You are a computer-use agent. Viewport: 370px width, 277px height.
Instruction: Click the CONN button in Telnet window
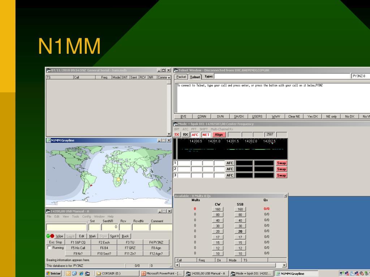(202, 116)
